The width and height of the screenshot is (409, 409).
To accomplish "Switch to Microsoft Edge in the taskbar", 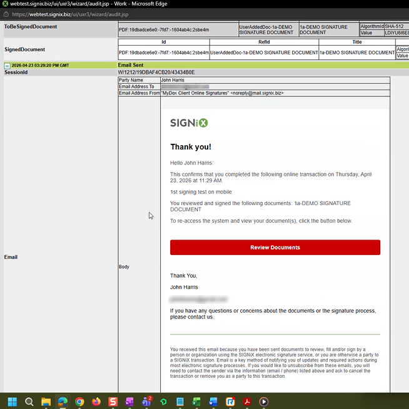I will point(63,401).
